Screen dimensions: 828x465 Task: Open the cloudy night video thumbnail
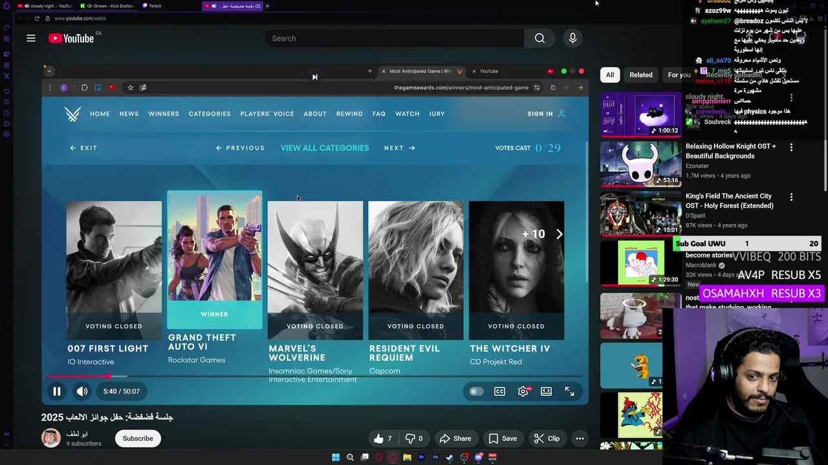640,114
